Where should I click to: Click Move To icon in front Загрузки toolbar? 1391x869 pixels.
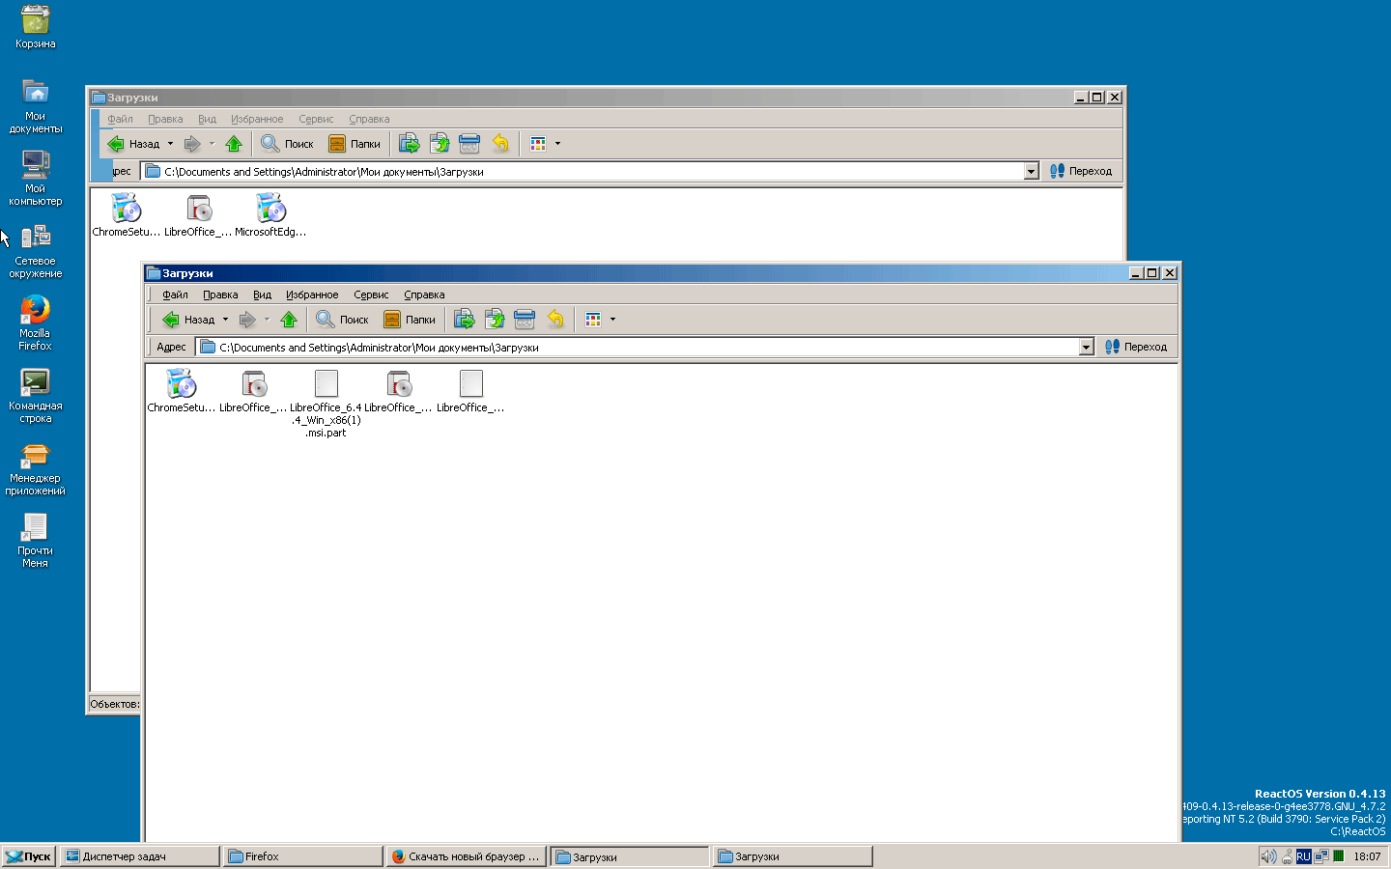coord(465,320)
